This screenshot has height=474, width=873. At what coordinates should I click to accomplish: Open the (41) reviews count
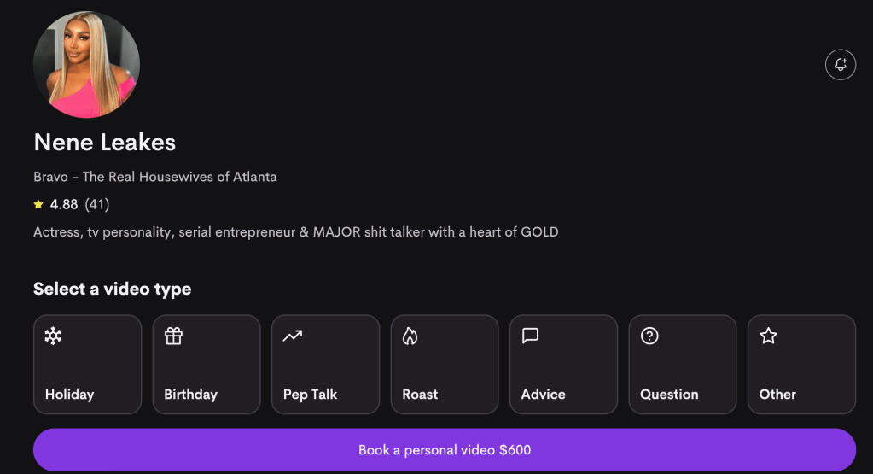[97, 204]
